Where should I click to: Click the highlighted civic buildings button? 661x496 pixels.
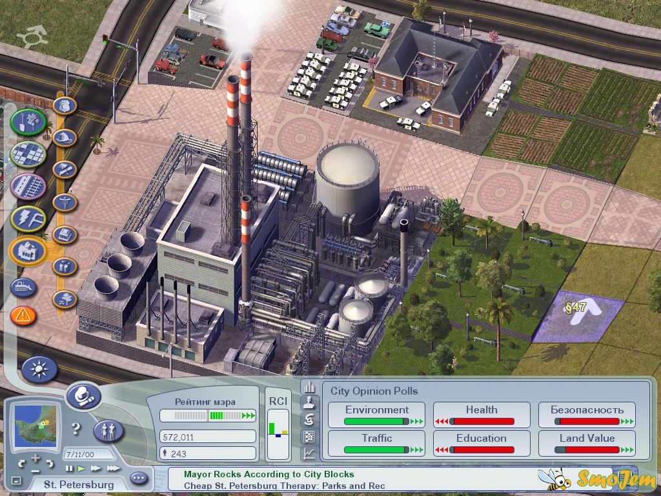[28, 251]
